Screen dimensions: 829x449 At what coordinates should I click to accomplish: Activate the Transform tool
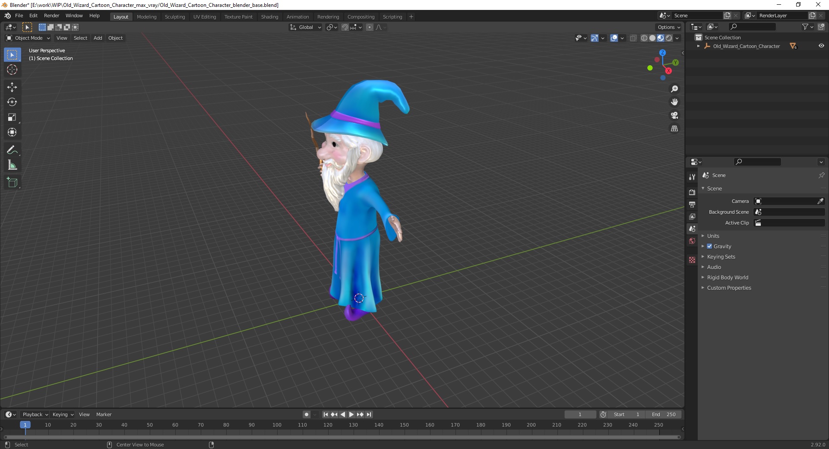(x=12, y=133)
